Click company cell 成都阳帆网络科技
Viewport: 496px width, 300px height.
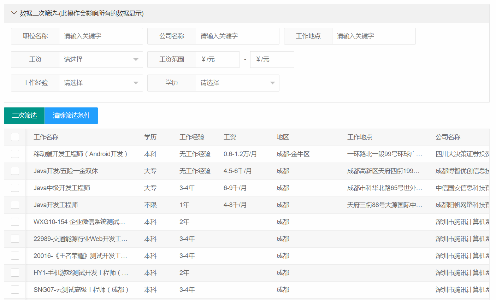tap(462, 205)
